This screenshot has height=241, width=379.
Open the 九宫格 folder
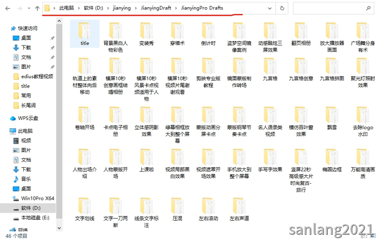click(270, 69)
